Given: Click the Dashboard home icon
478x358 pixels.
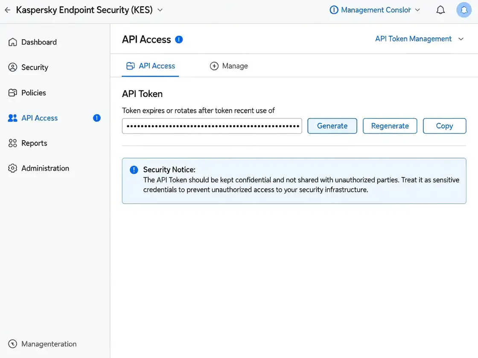Looking at the screenshot, I should 12,42.
